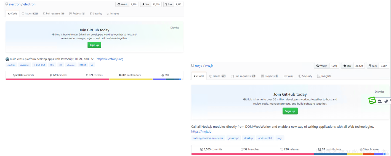The width and height of the screenshot is (391, 156).
Task: Select the v8 topic tag
Action: pos(92,65)
